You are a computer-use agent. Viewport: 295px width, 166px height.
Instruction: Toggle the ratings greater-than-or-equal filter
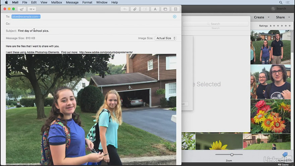(x=271, y=25)
